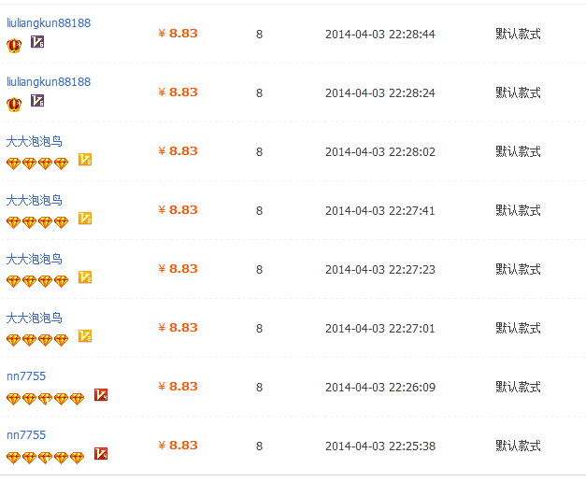This screenshot has height=482, width=586.
Task: Open the 大大泡泡鸟 link for the 22:27:23 order
Action: (x=35, y=259)
